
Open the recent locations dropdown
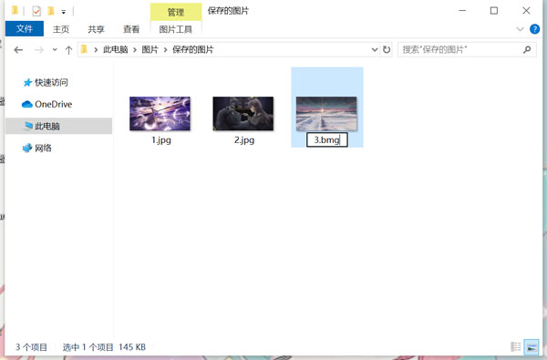[55, 50]
